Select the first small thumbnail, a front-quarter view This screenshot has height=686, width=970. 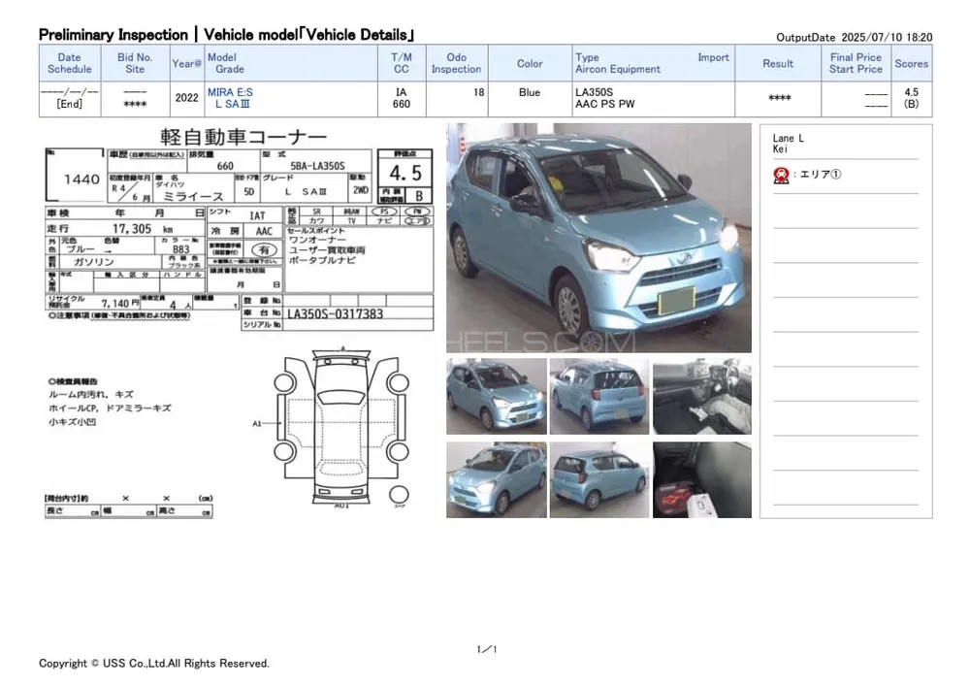(496, 396)
